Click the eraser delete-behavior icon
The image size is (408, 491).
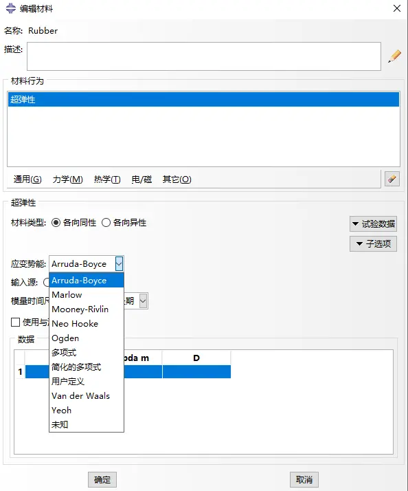pos(392,179)
